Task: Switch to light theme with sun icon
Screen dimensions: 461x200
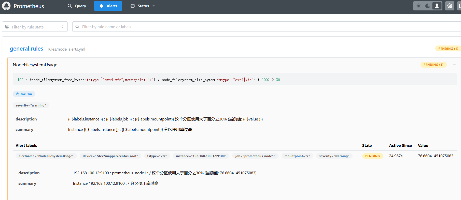Action: [x=418, y=6]
